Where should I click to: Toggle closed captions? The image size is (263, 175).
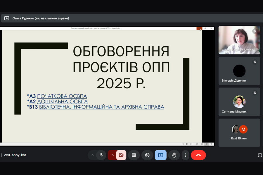click(134, 155)
